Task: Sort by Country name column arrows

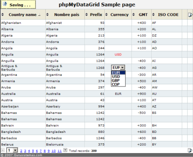Action: click(x=3, y=15)
